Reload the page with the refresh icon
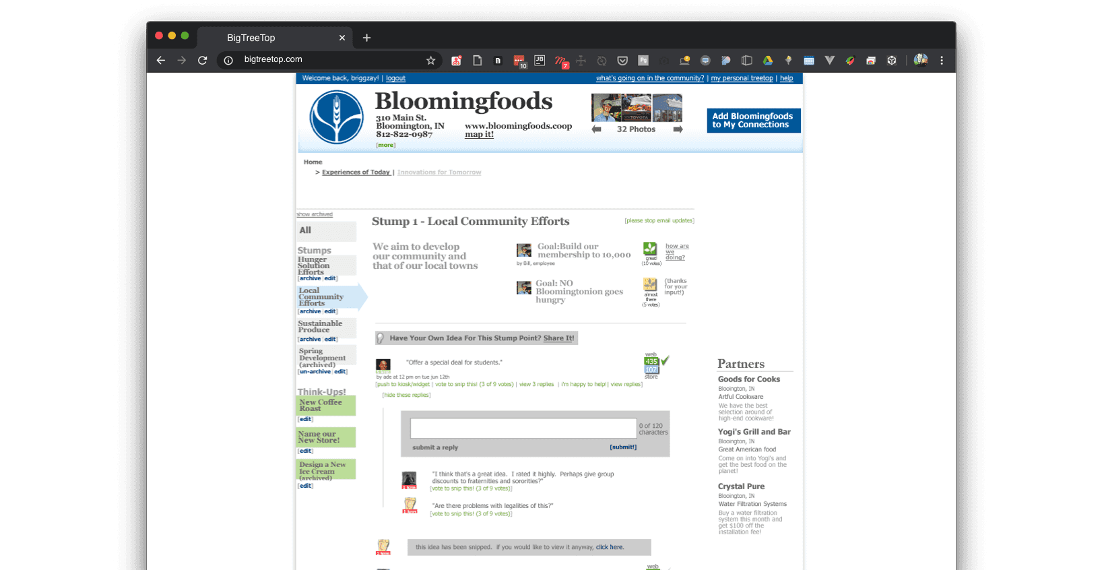1102x570 pixels. pyautogui.click(x=202, y=60)
